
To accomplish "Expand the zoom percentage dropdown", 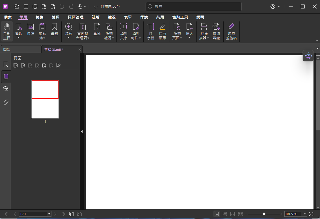I will pos(305,214).
